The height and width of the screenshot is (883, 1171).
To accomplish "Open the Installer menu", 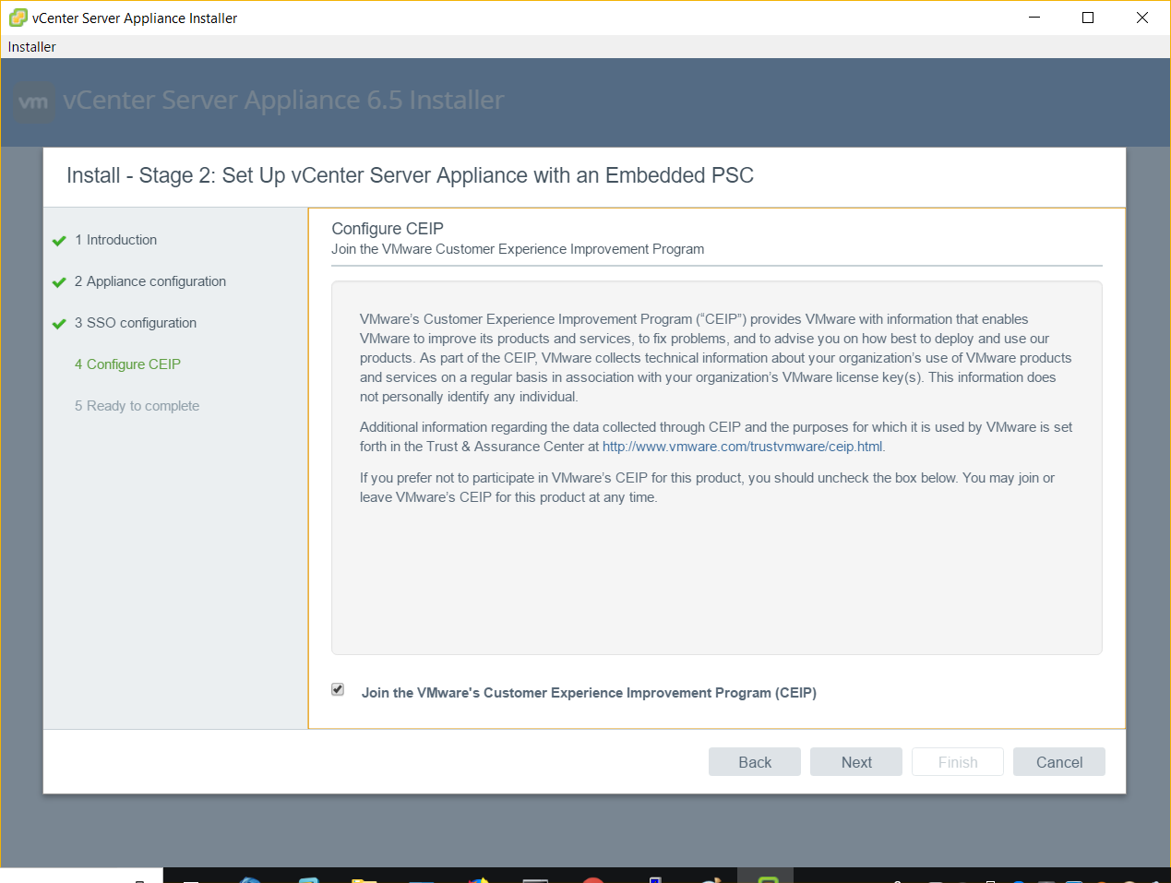I will coord(32,47).
